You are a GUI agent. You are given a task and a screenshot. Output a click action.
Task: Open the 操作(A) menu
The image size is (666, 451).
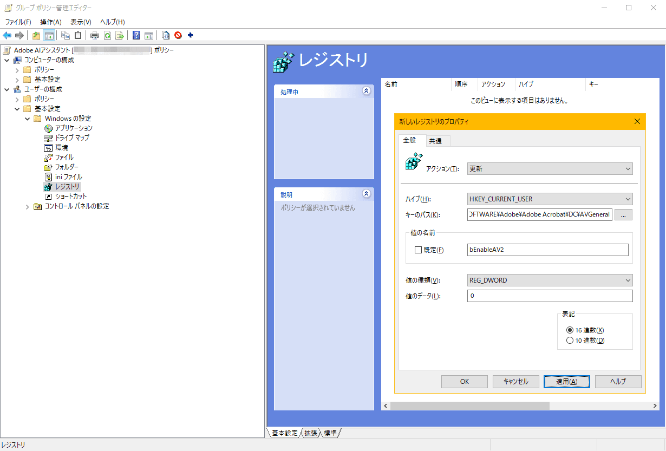[x=51, y=22]
